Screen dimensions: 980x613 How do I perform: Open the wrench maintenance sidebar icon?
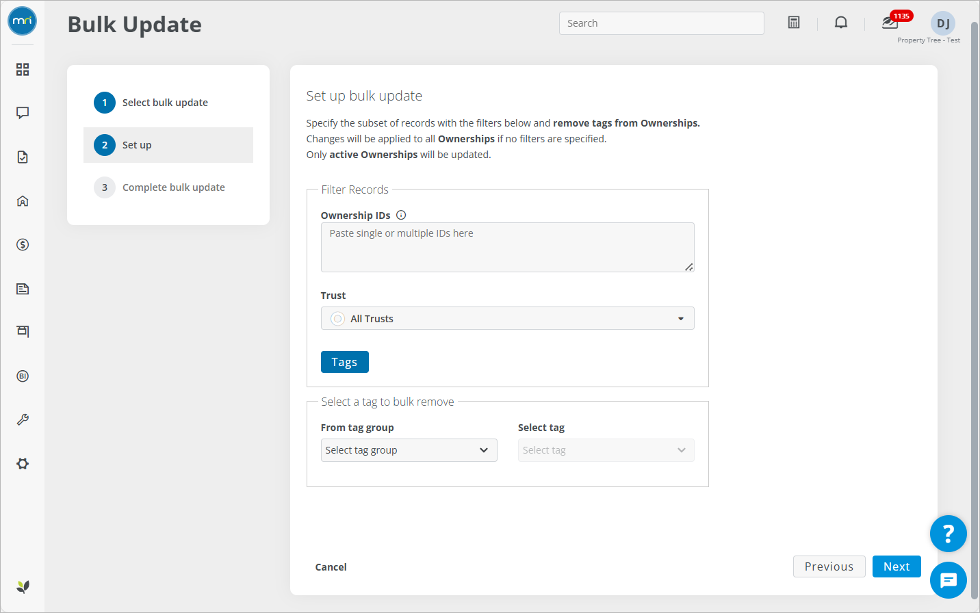coord(23,420)
